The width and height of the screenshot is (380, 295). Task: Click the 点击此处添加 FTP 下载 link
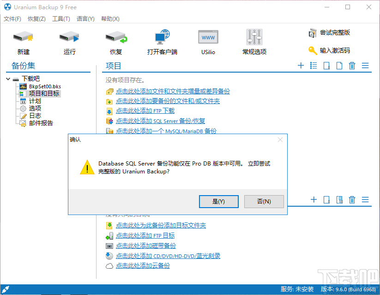point(145,111)
